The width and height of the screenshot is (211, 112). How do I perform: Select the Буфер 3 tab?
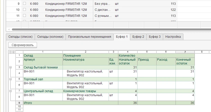[155, 37]
